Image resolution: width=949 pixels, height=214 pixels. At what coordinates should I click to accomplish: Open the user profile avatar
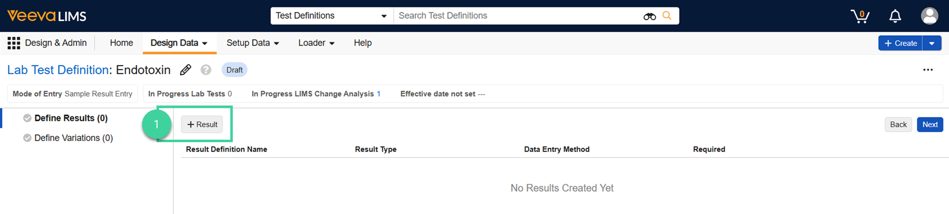(929, 16)
